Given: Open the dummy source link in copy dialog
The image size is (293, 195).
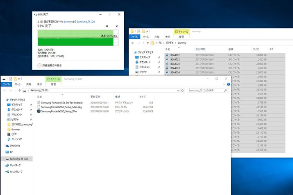Looking at the screenshot, I should click(68, 21).
